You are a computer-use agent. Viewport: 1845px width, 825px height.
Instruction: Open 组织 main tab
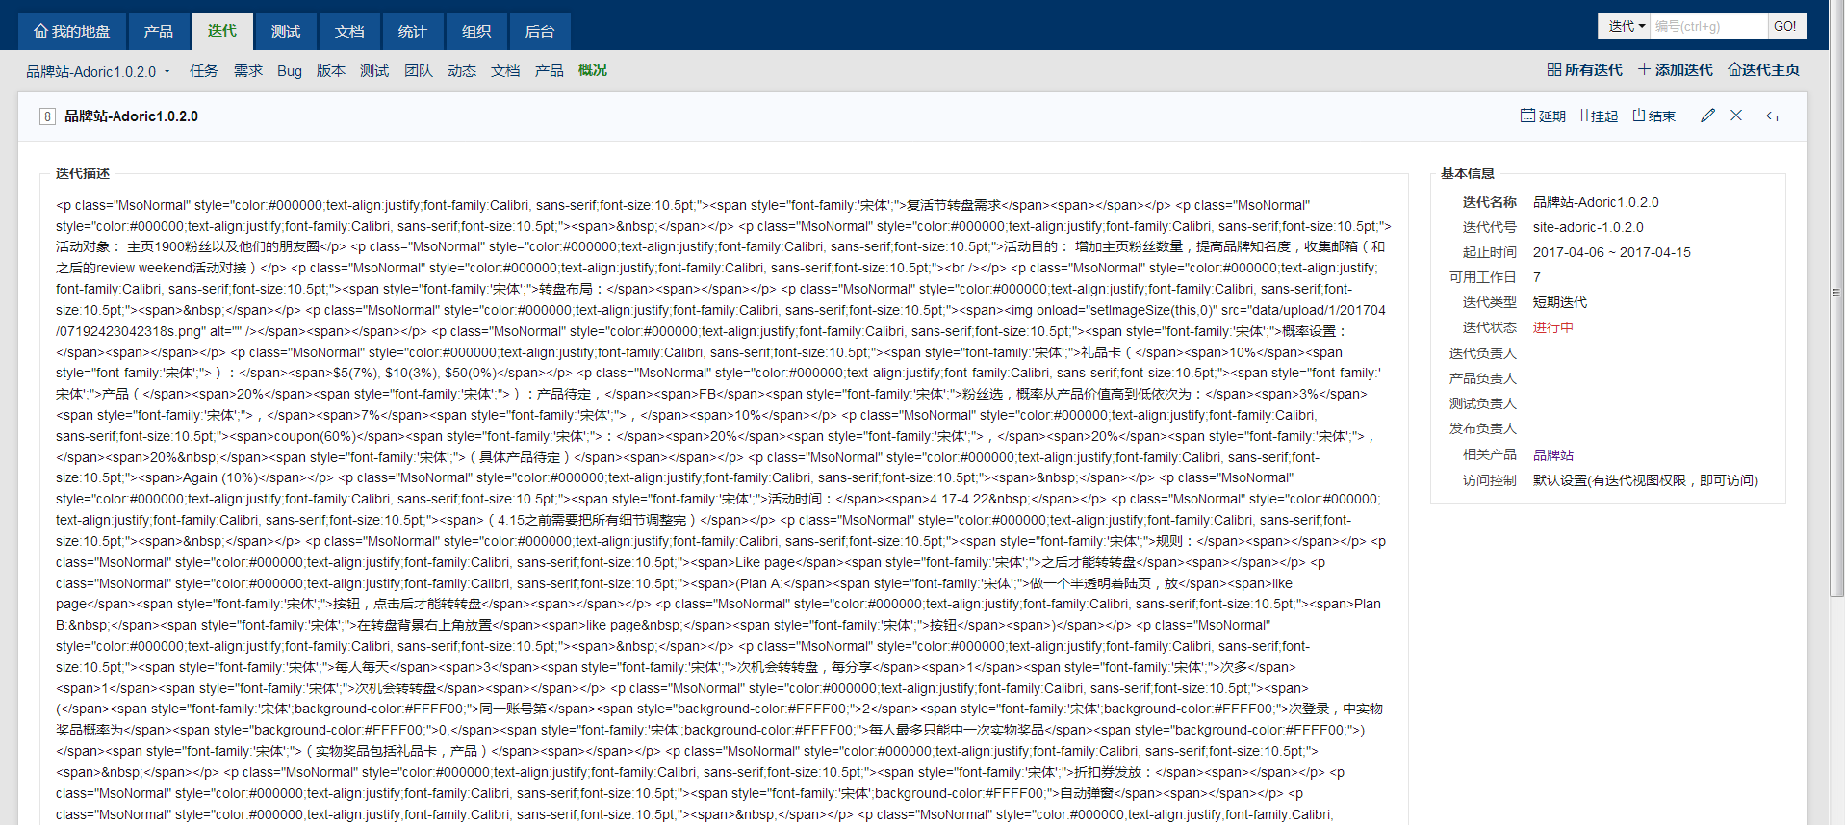point(476,31)
